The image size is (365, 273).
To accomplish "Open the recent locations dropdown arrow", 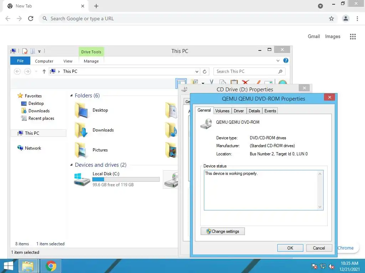I will coord(36,71).
